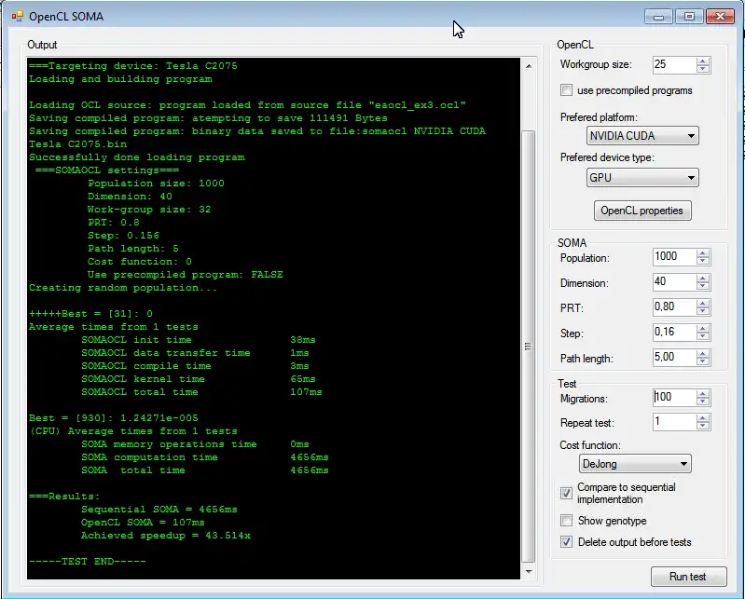Click the Repeat test value field
This screenshot has height=599, width=745.
pos(674,422)
